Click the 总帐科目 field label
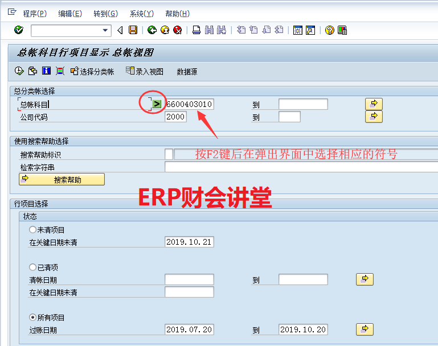This screenshot has height=346, width=438. click(34, 105)
